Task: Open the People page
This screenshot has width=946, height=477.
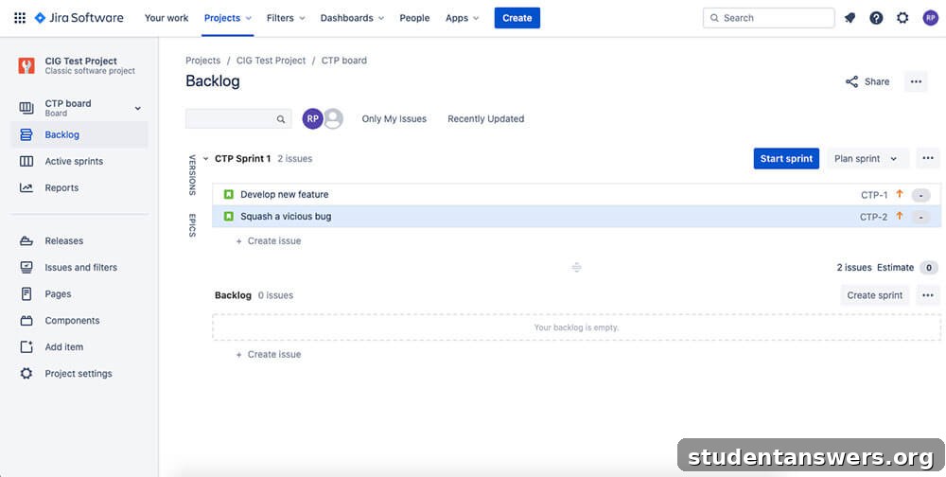Action: click(x=414, y=18)
